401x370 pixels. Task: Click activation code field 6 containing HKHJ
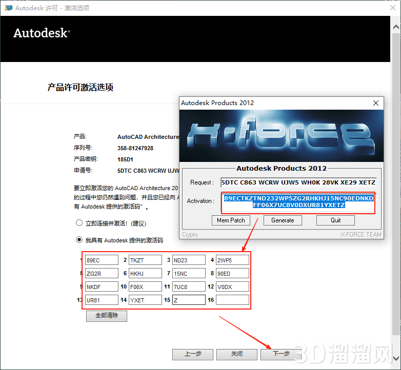[x=145, y=274]
